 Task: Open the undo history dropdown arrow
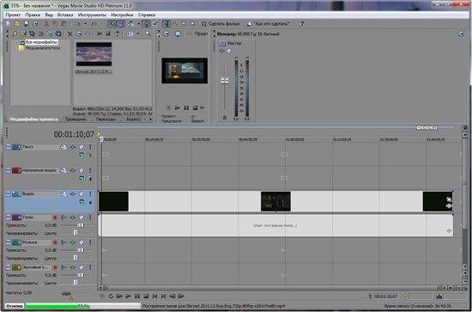(x=86, y=24)
